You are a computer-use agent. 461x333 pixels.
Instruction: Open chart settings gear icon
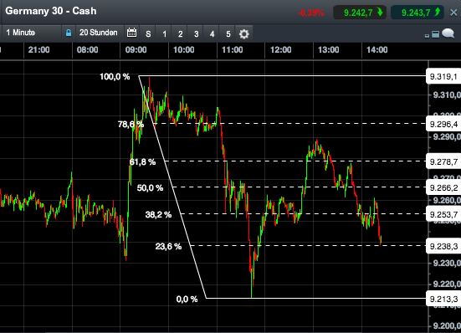(x=243, y=33)
